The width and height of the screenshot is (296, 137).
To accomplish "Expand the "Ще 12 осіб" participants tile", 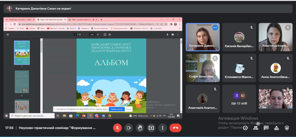I will pos(239,99).
